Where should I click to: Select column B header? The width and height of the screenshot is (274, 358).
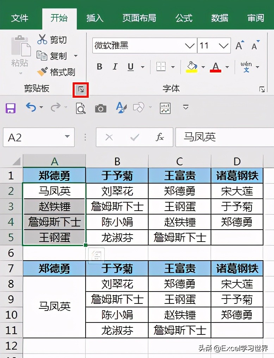(117, 161)
